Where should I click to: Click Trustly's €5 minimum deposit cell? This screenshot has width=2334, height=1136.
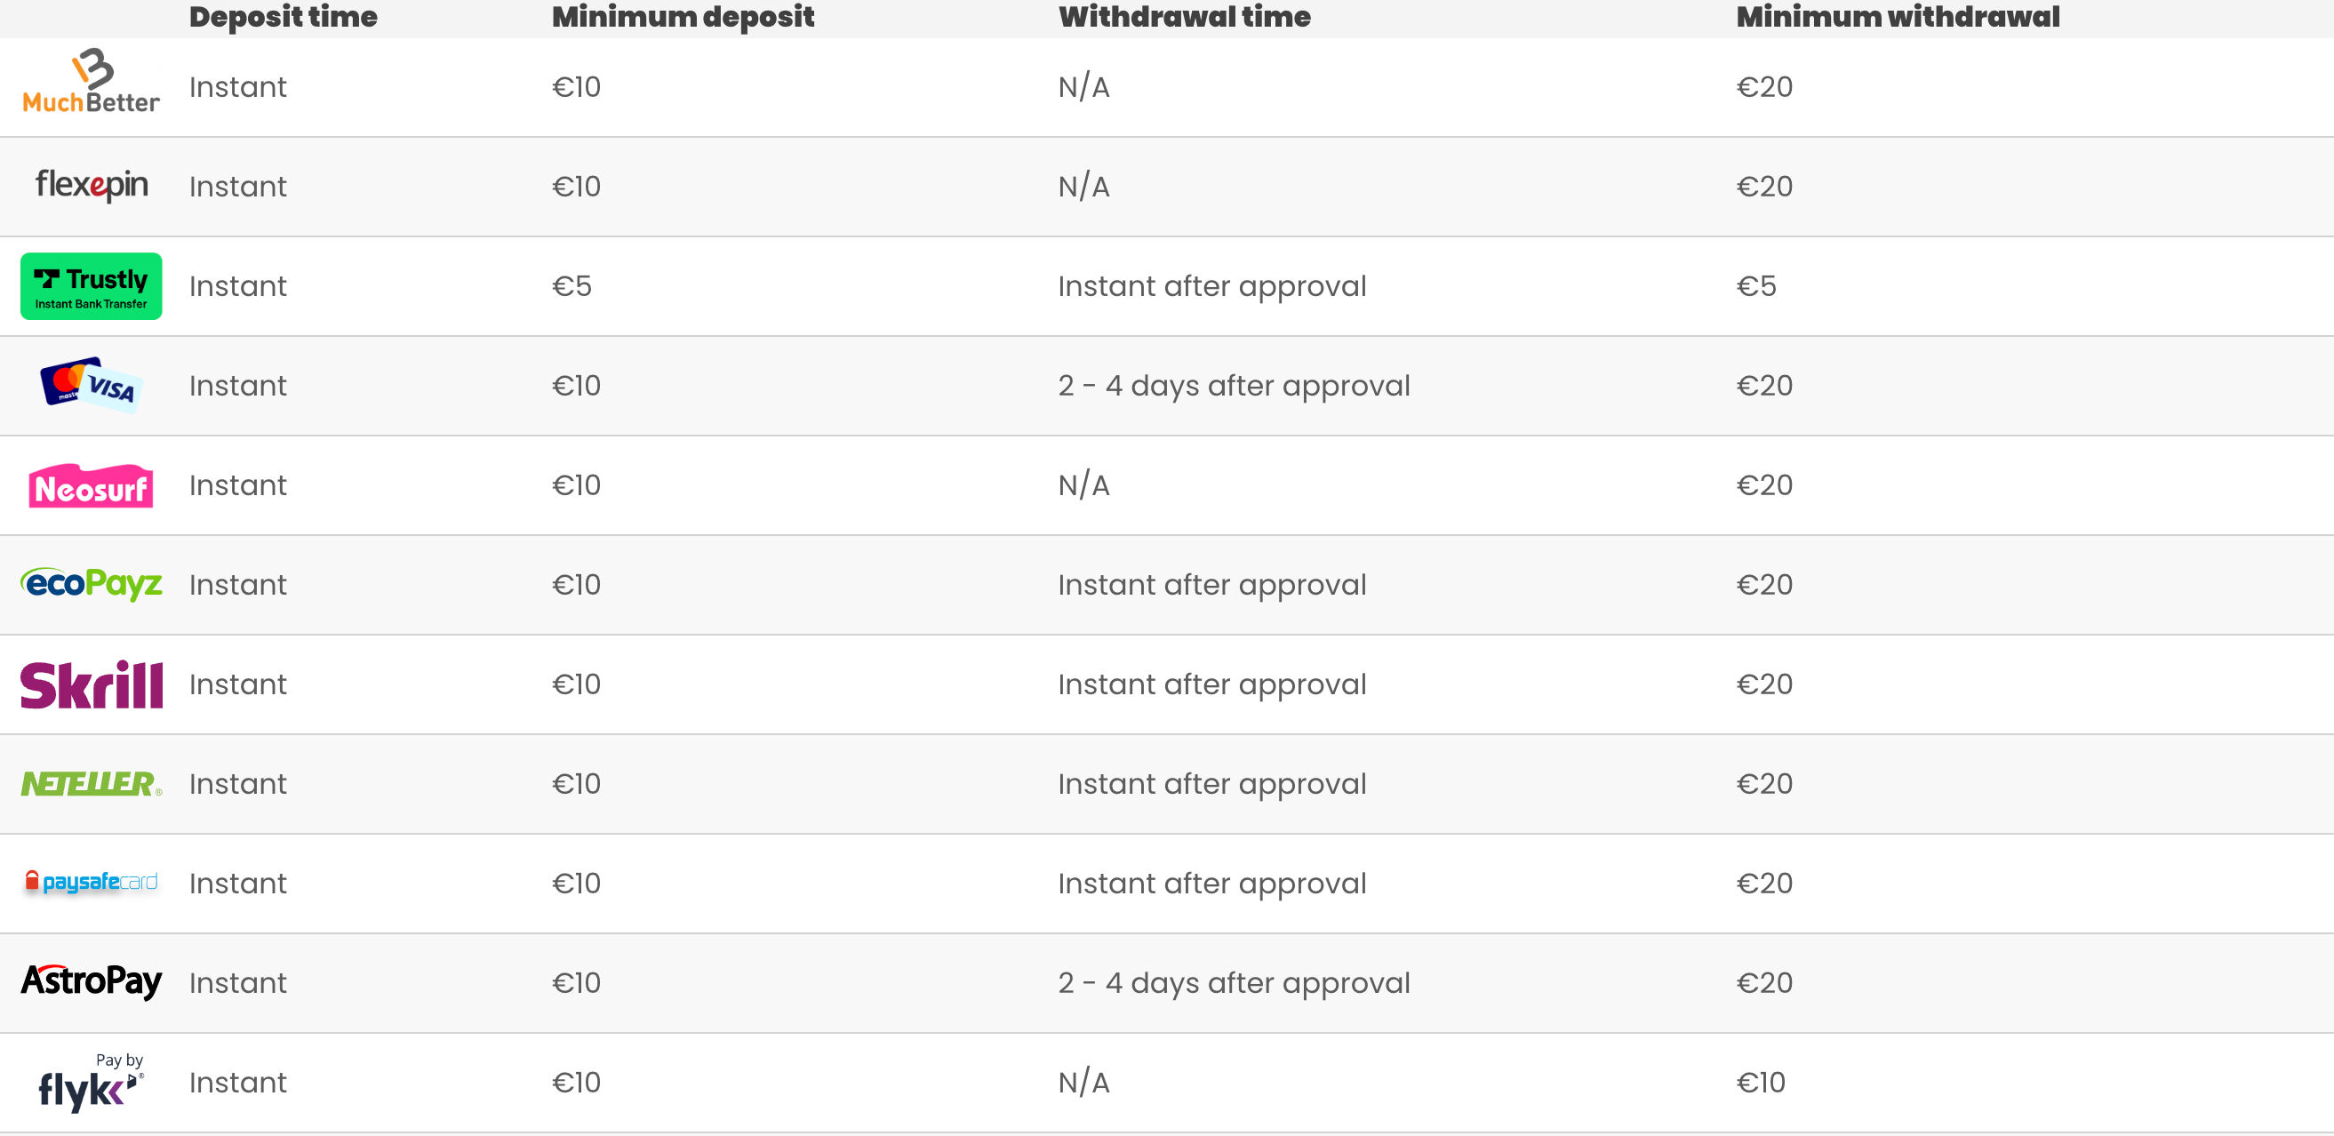[572, 286]
